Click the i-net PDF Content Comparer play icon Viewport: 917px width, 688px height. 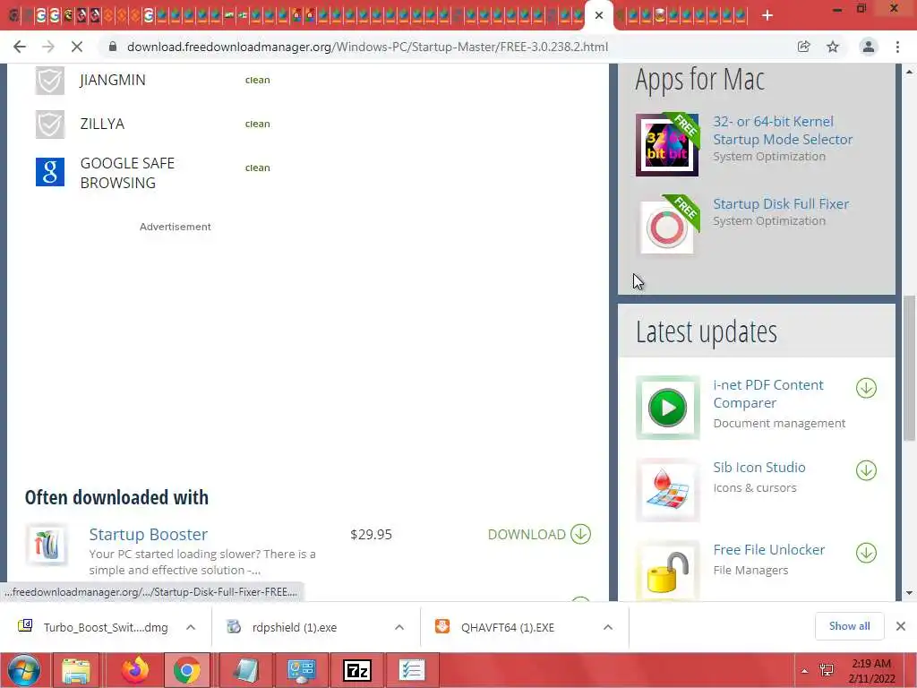coord(667,408)
